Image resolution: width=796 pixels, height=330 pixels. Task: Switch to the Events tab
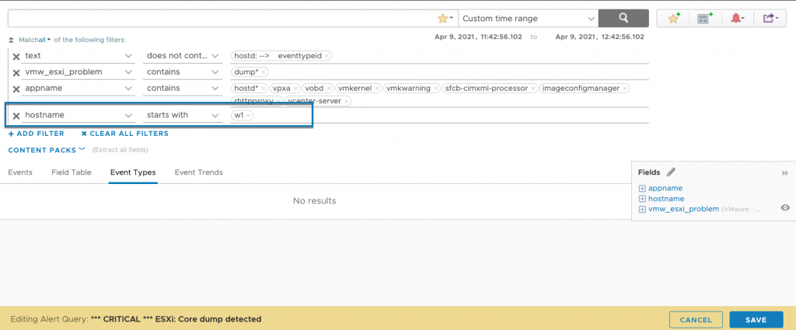point(20,172)
